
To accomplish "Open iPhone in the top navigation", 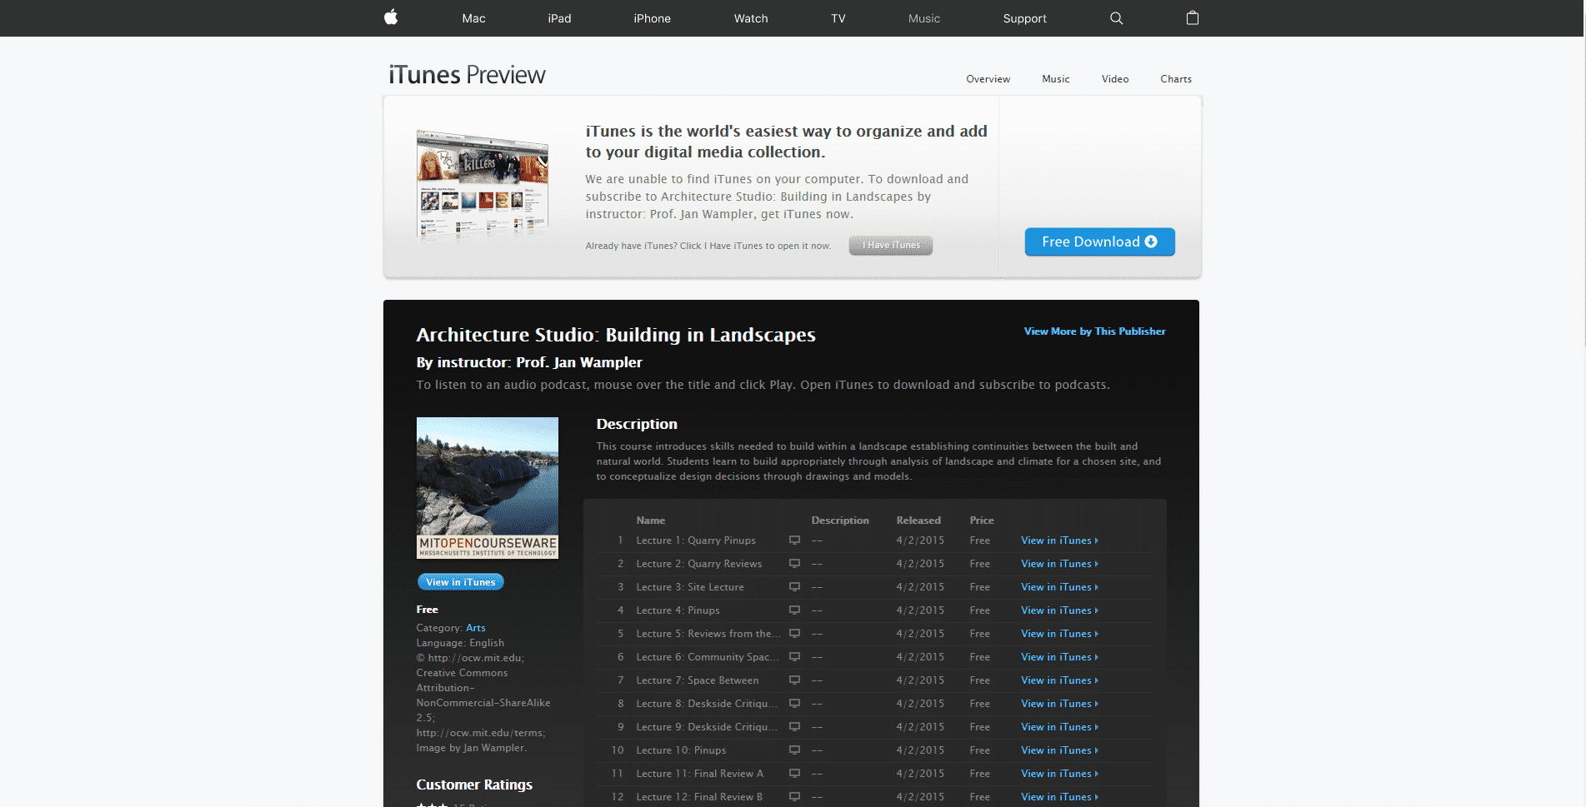I will click(652, 18).
